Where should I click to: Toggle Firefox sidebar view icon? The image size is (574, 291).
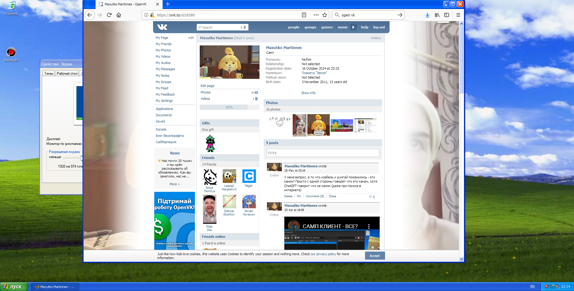[447, 15]
